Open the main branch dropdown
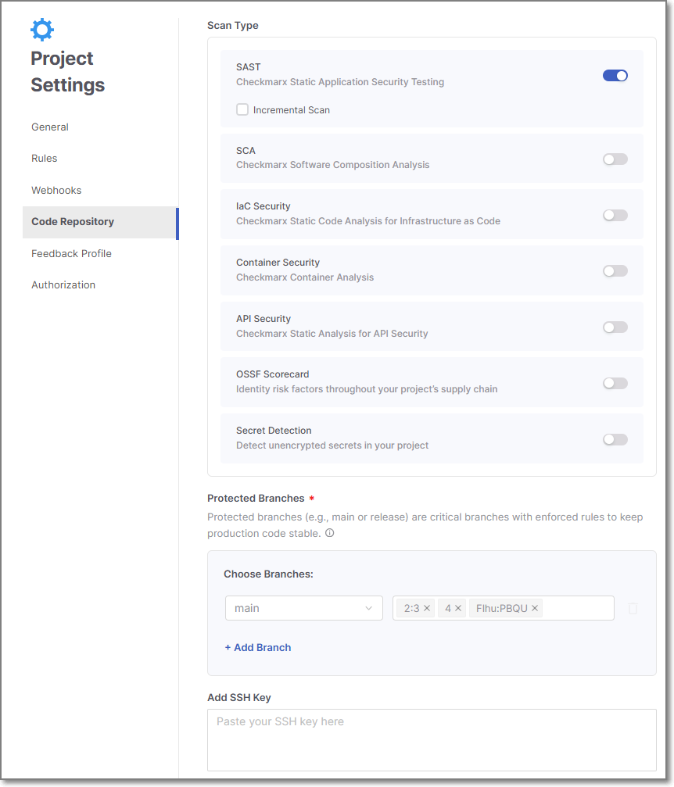 point(303,608)
